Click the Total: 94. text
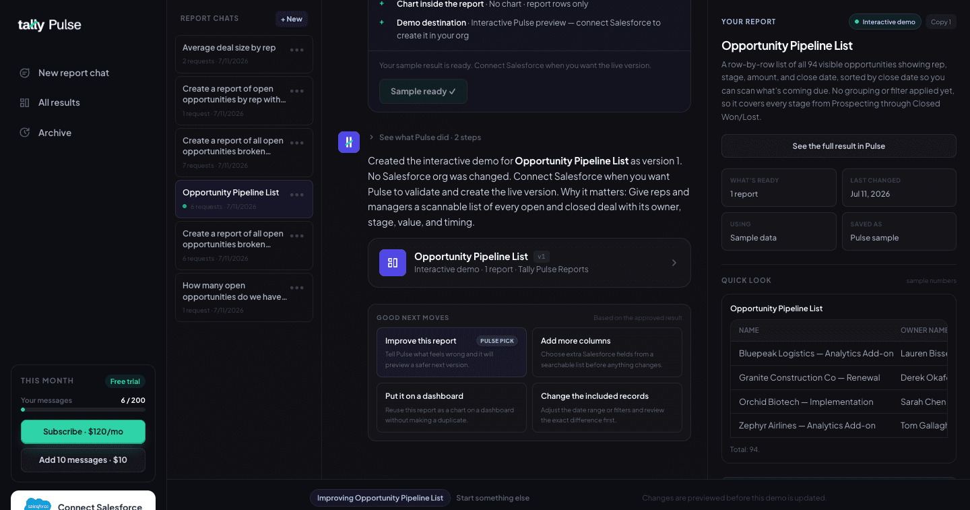The width and height of the screenshot is (970, 510). 745,449
